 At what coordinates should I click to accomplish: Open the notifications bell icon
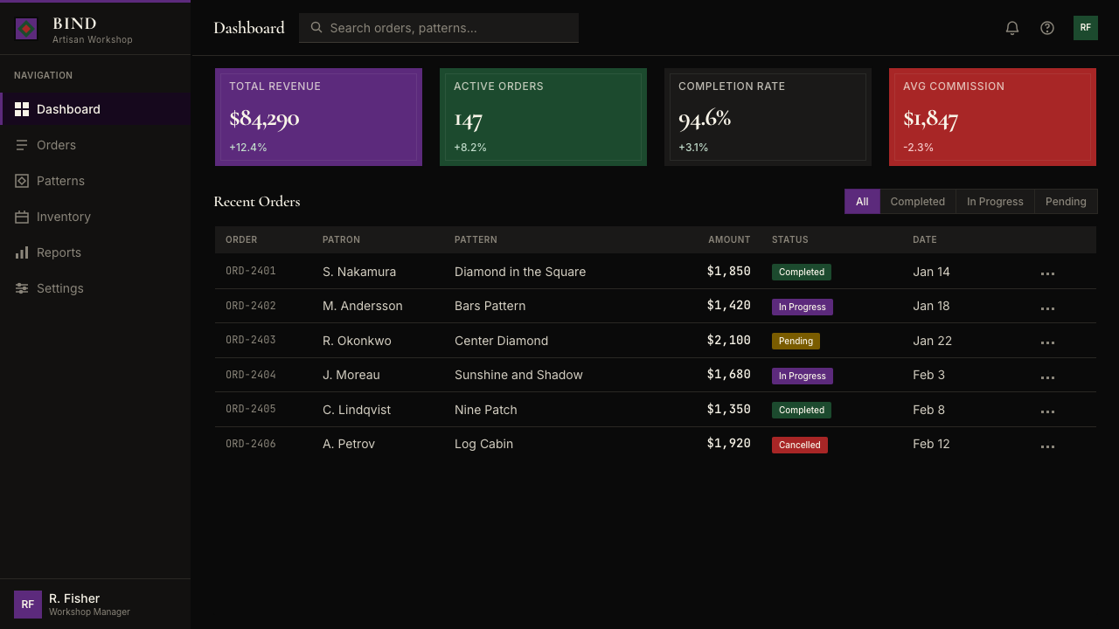pos(1012,28)
